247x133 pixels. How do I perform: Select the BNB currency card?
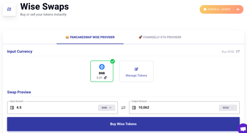click(102, 71)
